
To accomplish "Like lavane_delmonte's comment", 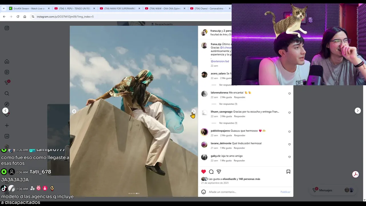I will (289, 144).
